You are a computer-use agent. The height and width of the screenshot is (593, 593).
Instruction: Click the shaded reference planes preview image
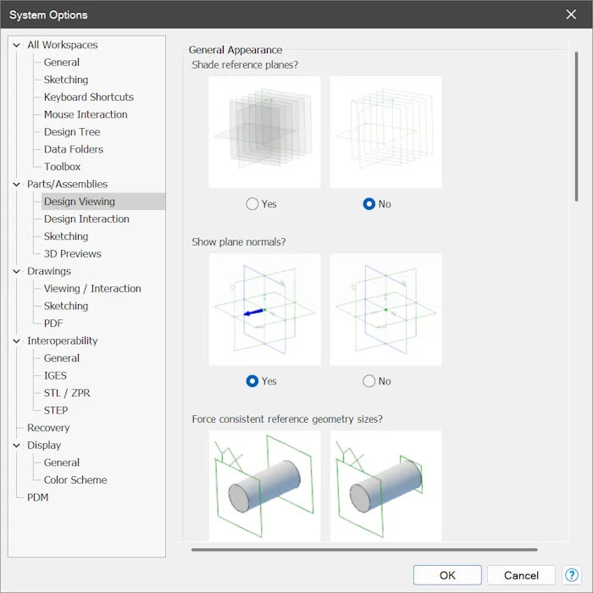point(264,132)
